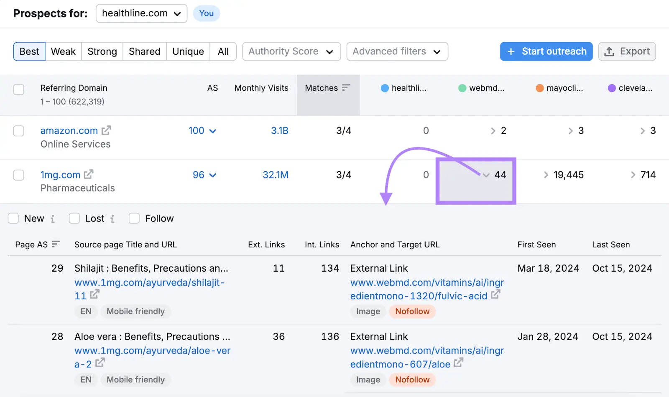Click the Start outreach button
The height and width of the screenshot is (397, 669).
[x=546, y=51]
